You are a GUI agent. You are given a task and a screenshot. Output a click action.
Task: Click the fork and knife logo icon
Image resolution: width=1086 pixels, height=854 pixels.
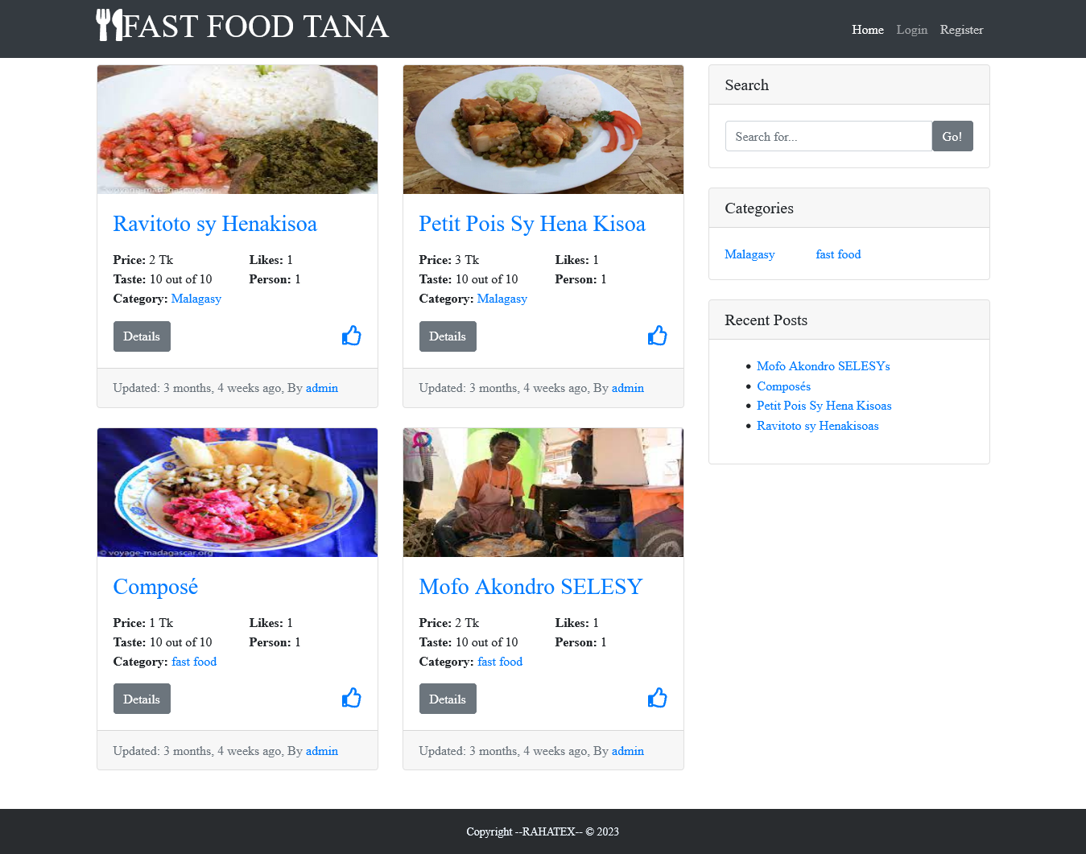pyautogui.click(x=109, y=25)
